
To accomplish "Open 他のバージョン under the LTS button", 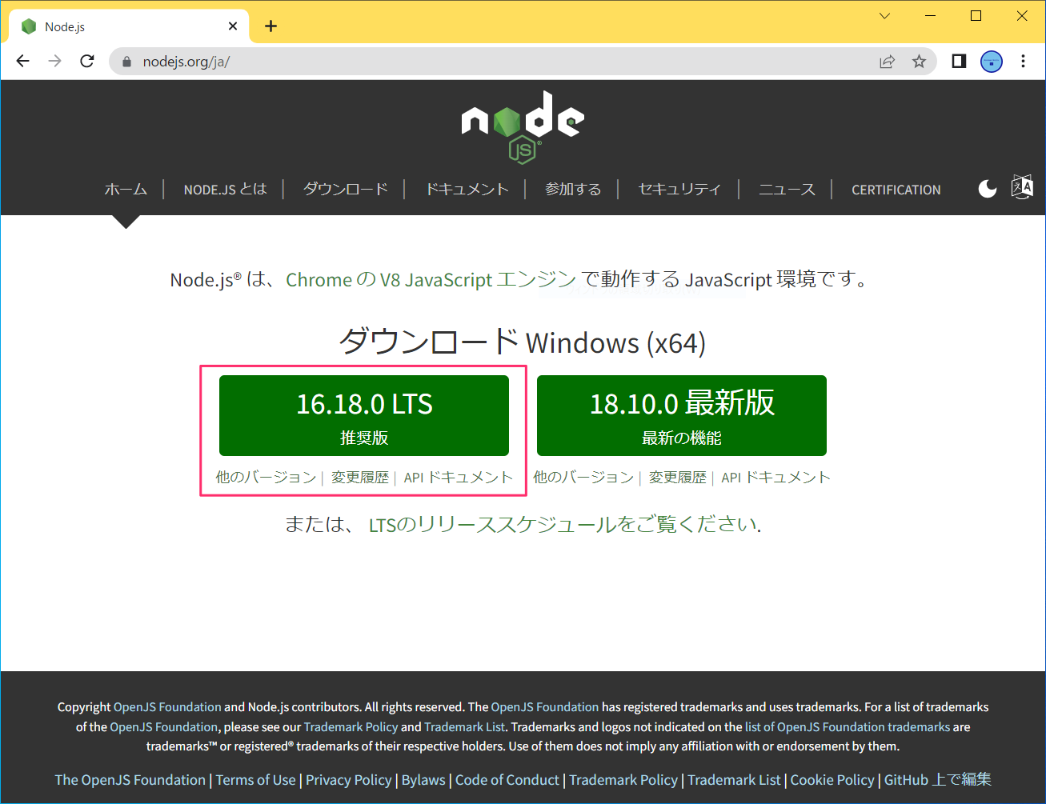I will tap(267, 478).
